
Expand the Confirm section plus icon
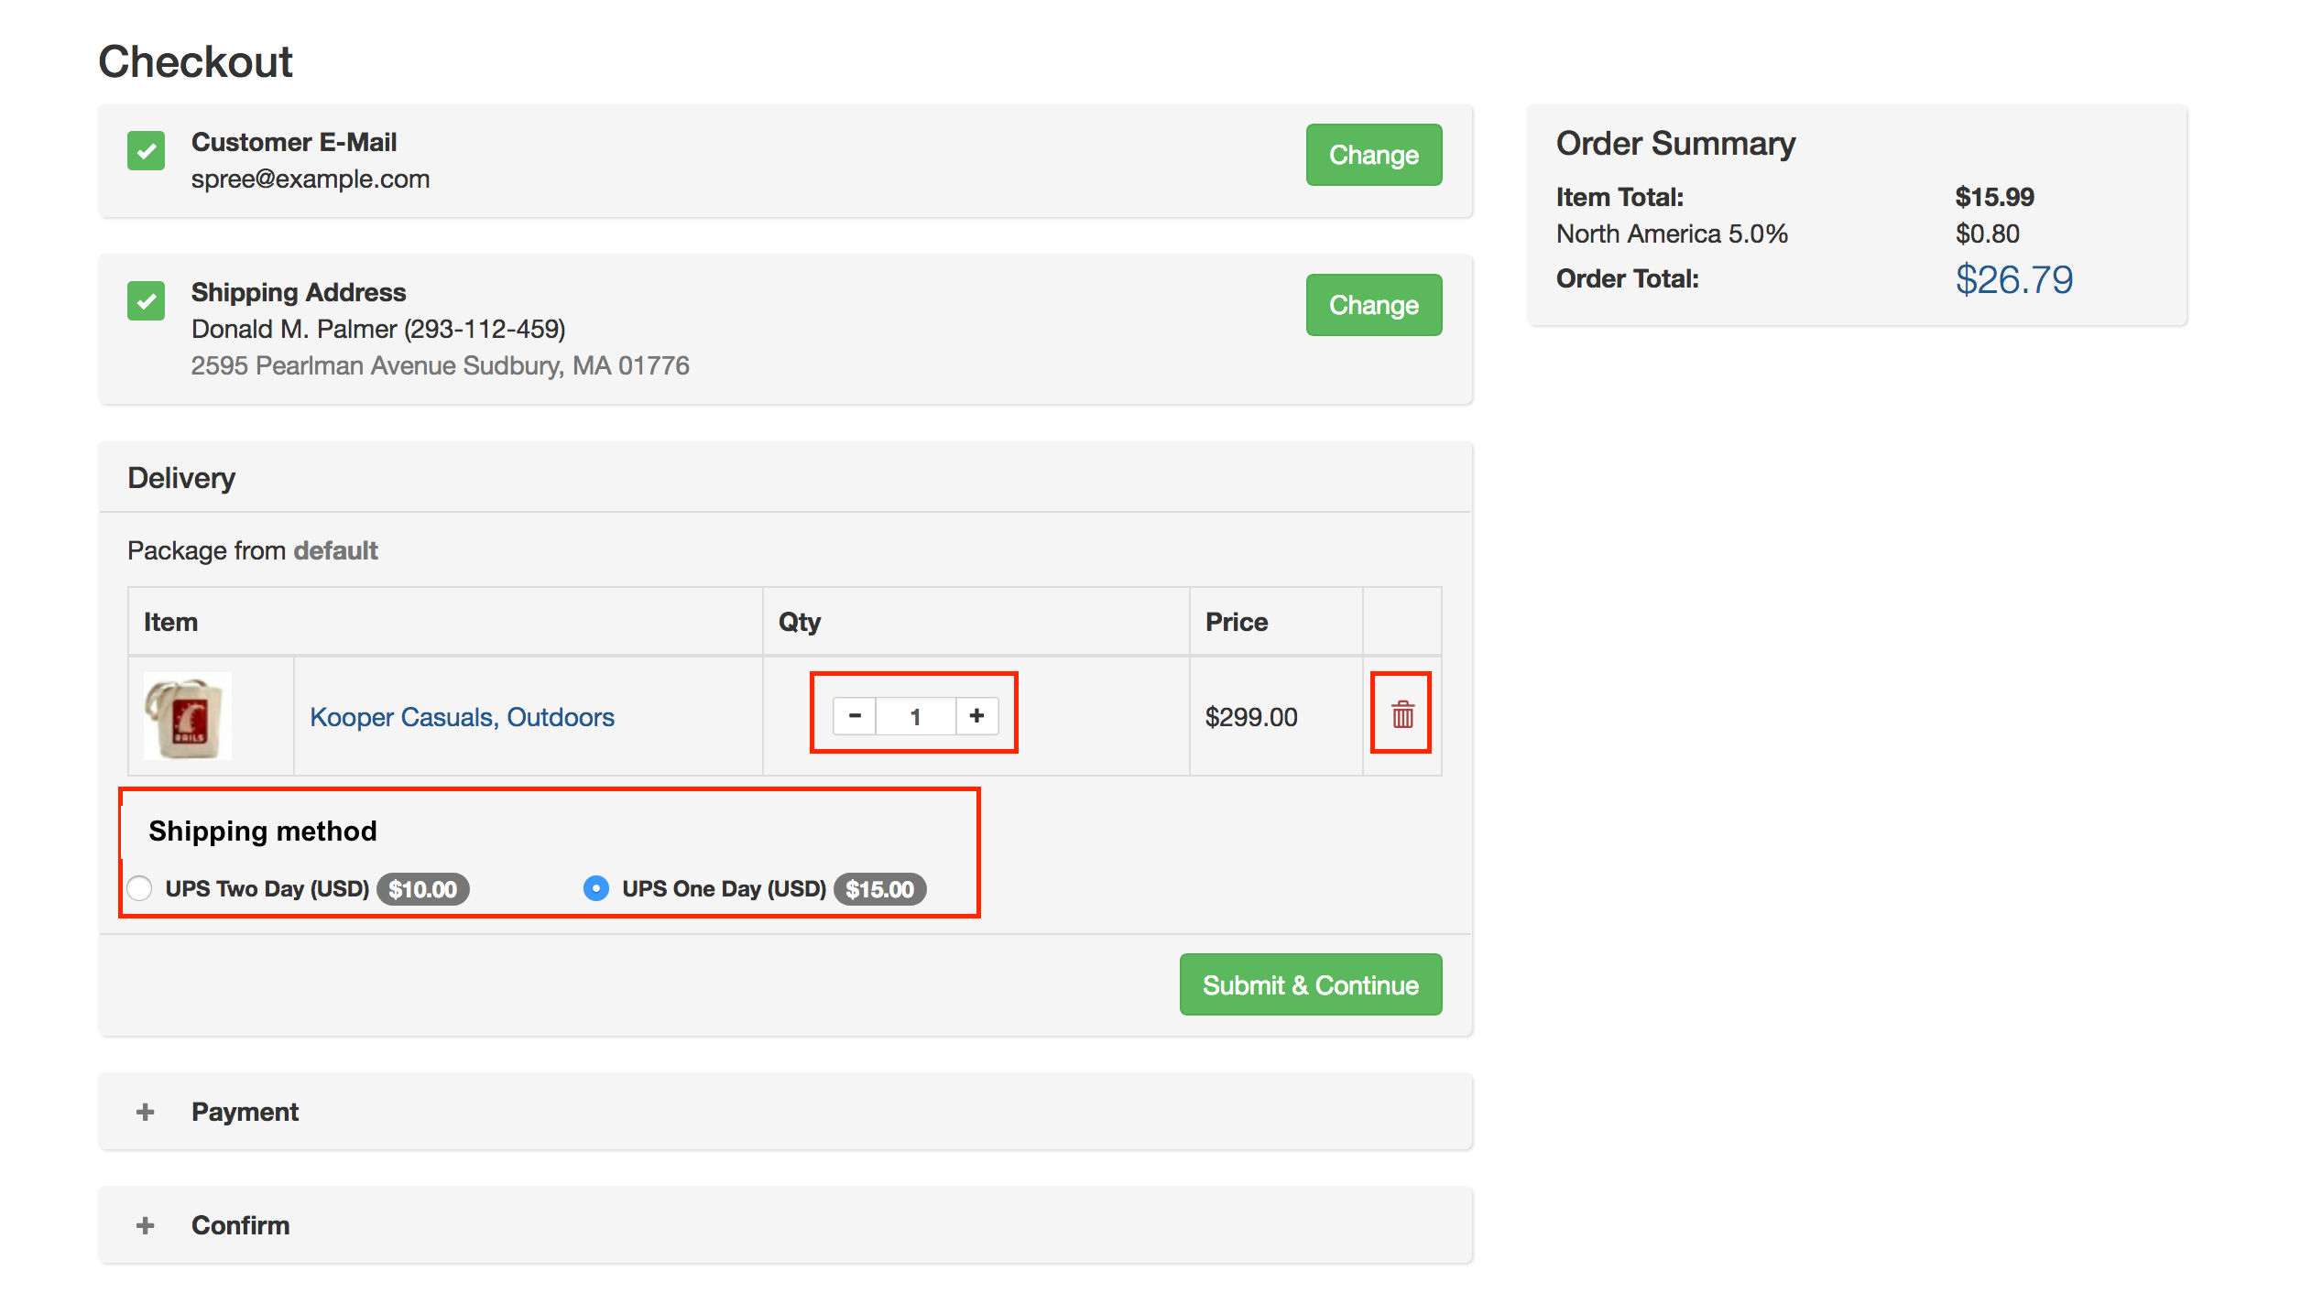tap(145, 1225)
